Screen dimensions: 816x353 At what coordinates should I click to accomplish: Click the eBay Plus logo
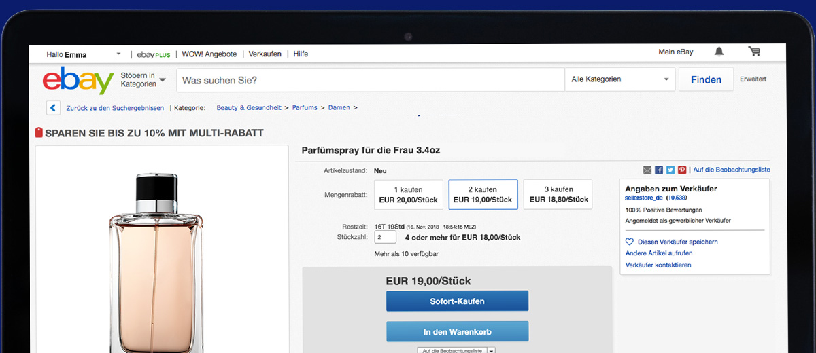(154, 54)
